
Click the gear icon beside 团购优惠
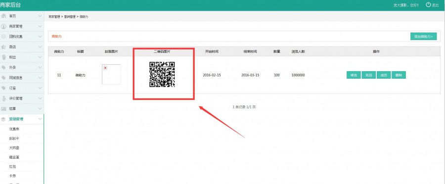point(3,37)
